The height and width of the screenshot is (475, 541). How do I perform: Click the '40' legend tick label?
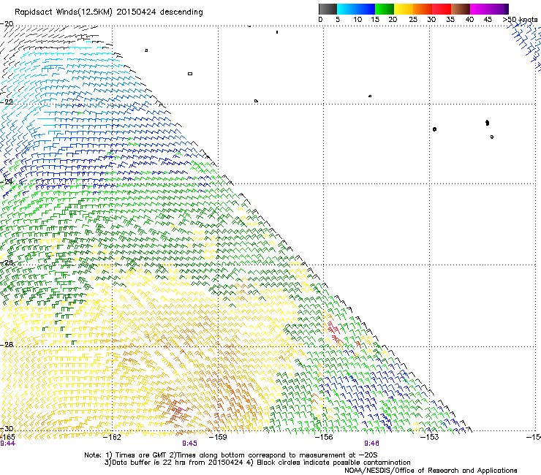[469, 20]
